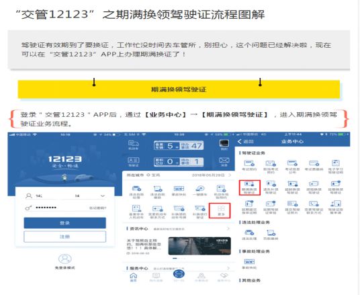Open the 遗失补领驾驶证 icon
Screen dimensions: 360x295
coord(271,187)
